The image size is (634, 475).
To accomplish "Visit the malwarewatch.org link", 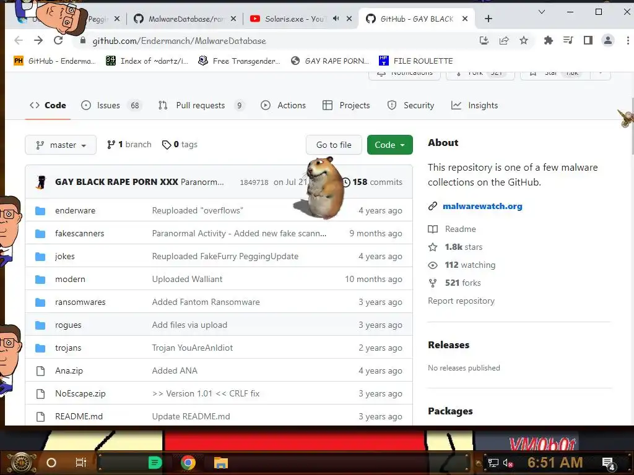I will [482, 206].
